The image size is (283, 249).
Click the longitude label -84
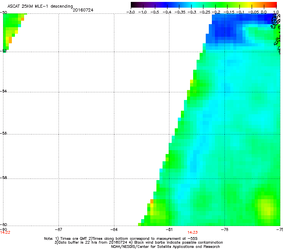coord(114,229)
